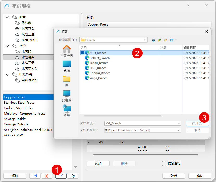Create a new folder in Open dialog
216x182 pixels.
coord(165,40)
